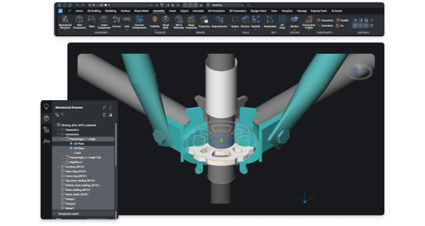
Task: Click the Mechanical Browser vertical scrollbar
Action: coord(116,145)
